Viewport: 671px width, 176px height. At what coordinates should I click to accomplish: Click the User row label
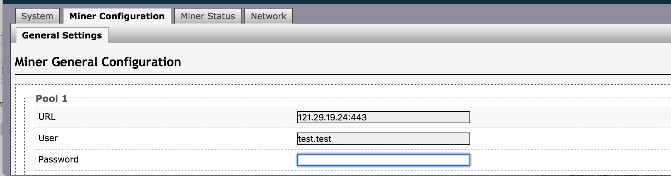point(48,138)
